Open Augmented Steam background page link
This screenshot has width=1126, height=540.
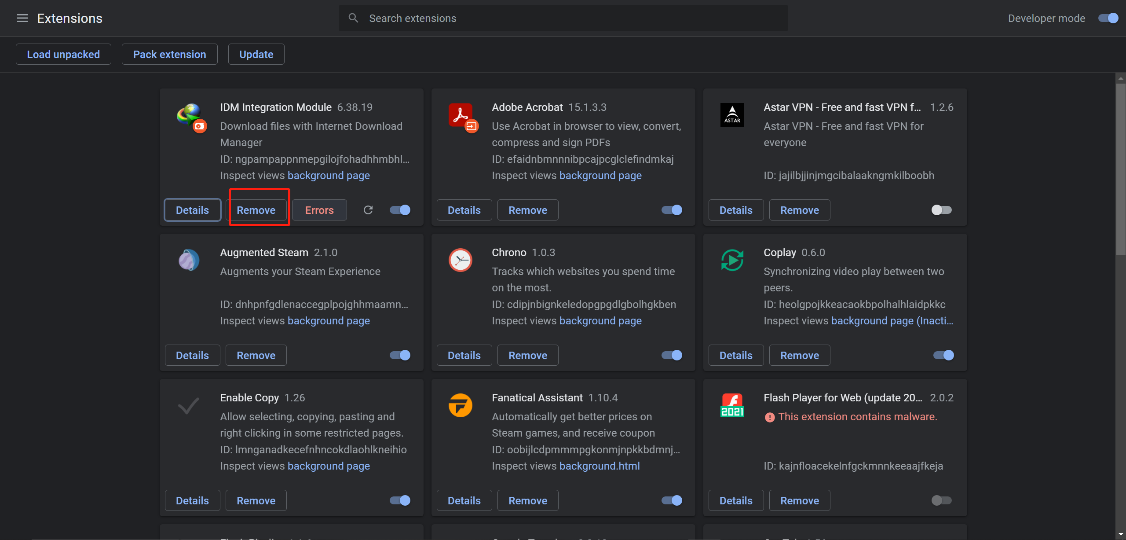(329, 321)
